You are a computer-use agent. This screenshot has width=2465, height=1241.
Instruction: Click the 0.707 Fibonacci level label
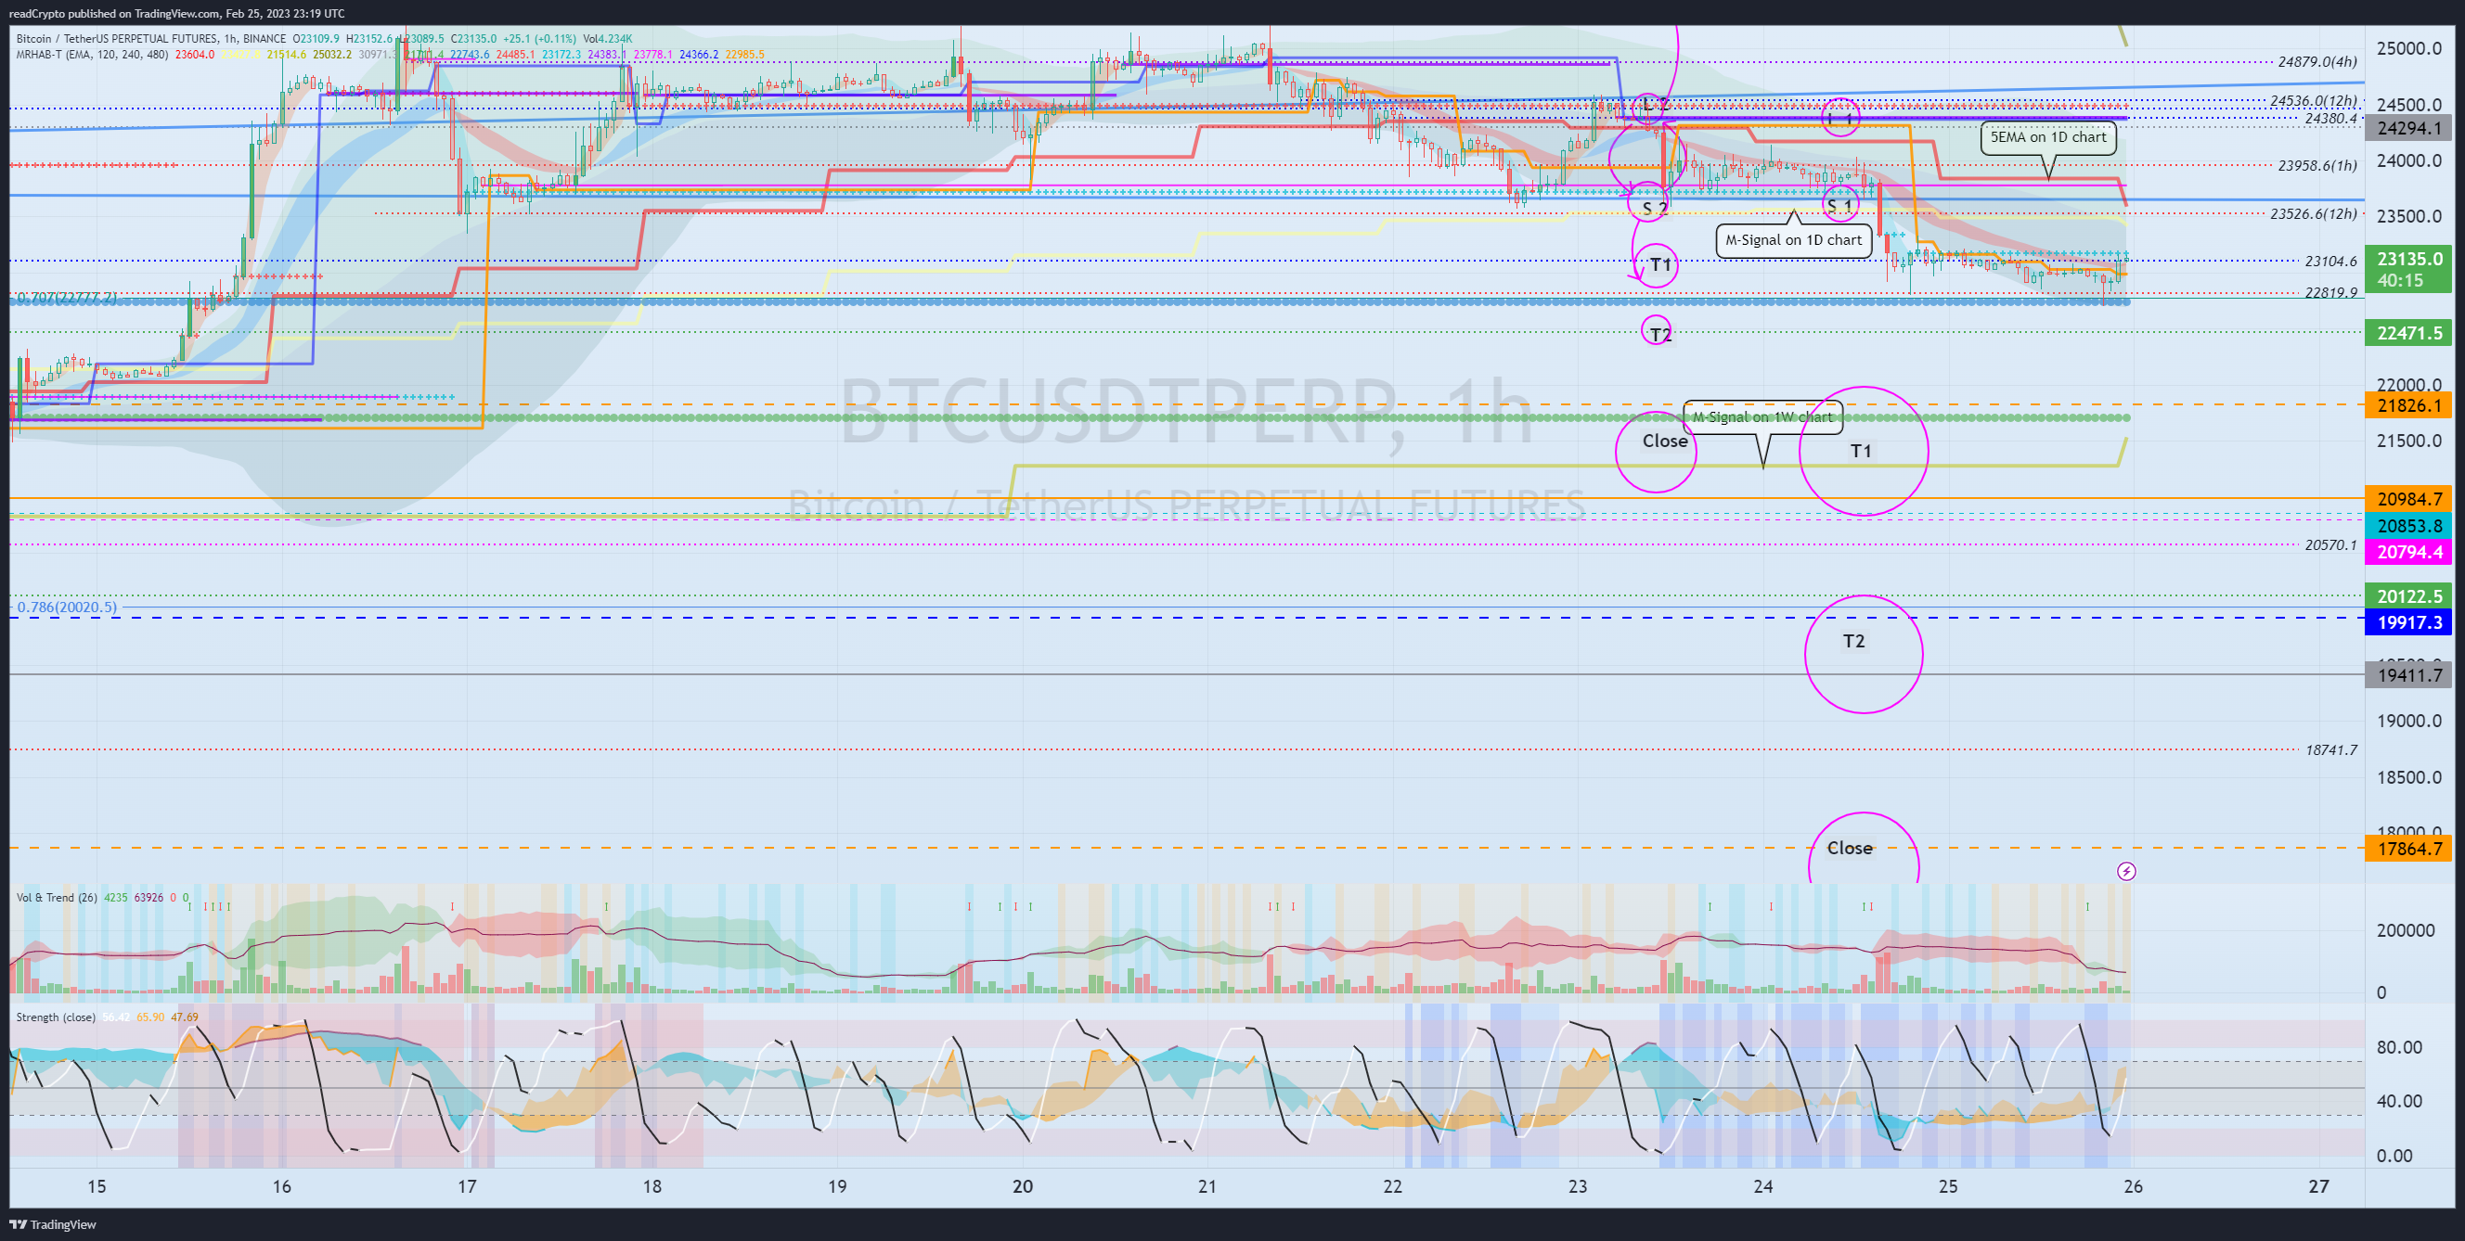click(67, 299)
